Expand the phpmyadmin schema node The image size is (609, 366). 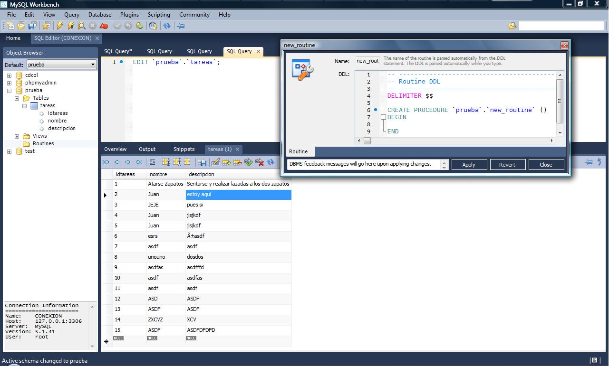9,83
